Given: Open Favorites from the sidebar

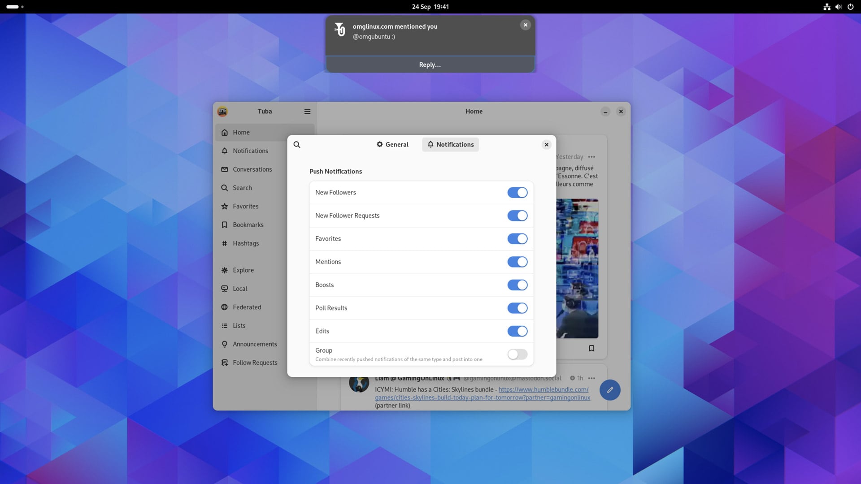Looking at the screenshot, I should pos(245,206).
